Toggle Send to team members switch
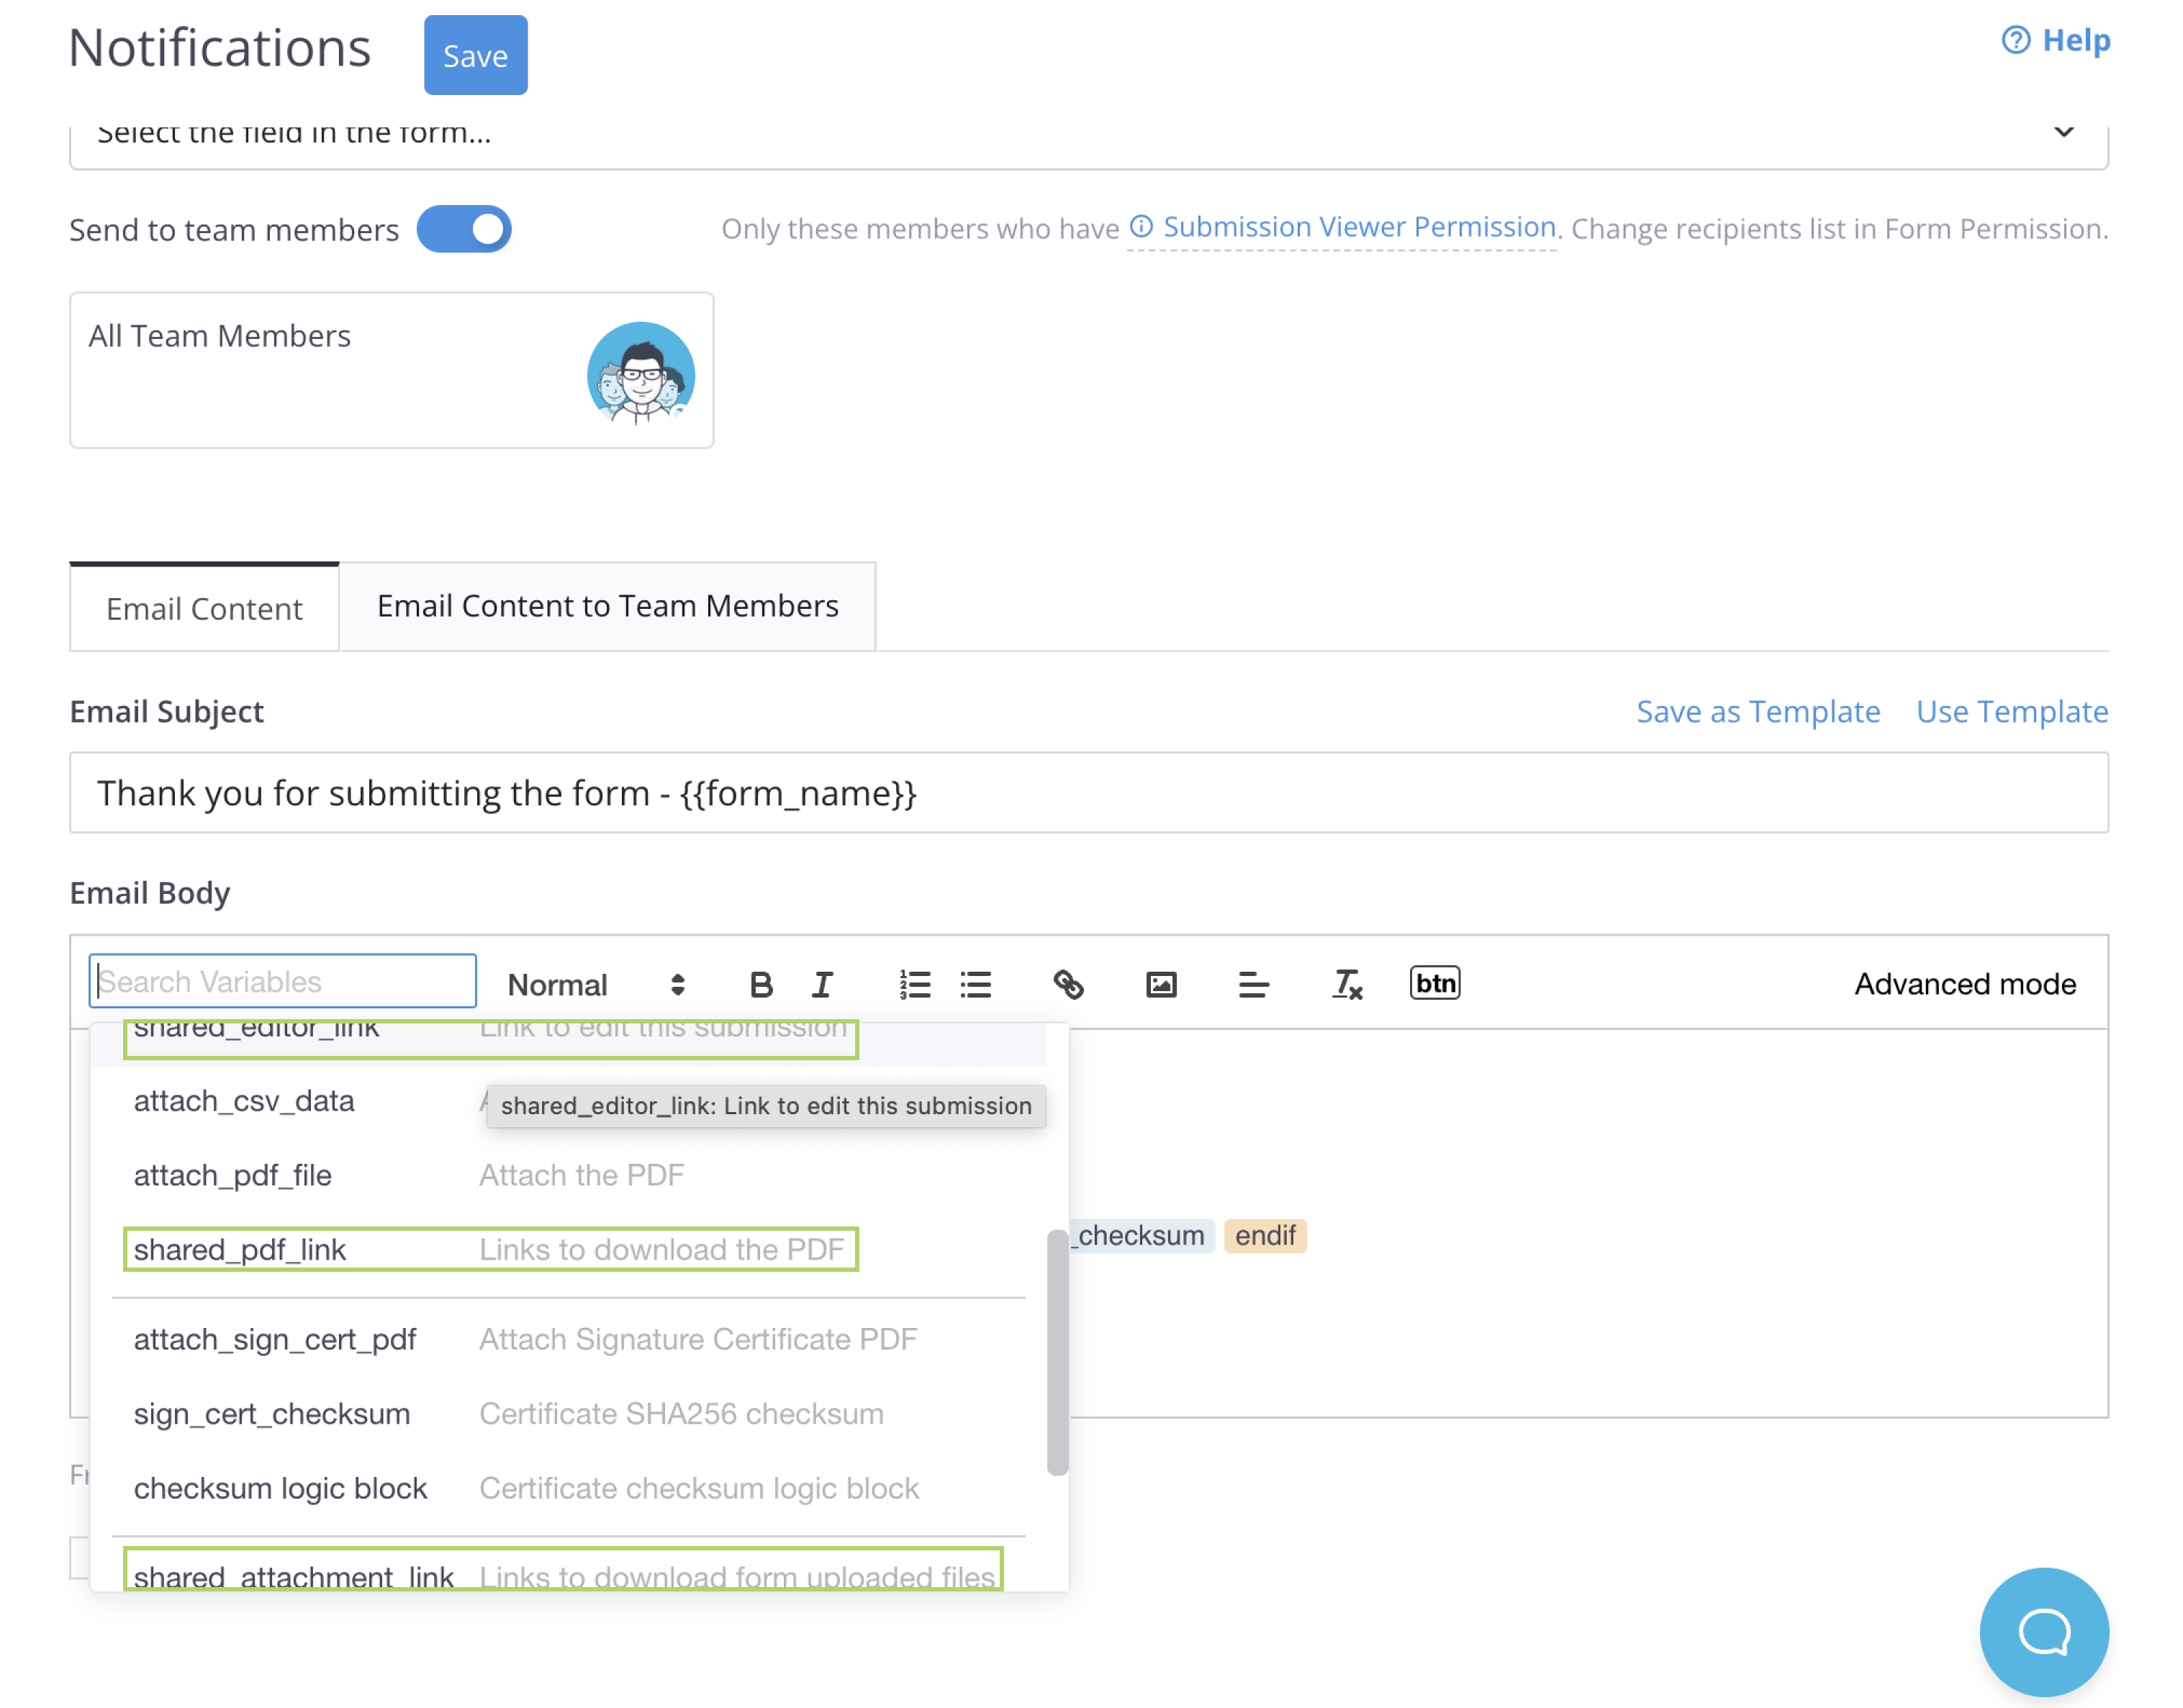 click(x=466, y=229)
